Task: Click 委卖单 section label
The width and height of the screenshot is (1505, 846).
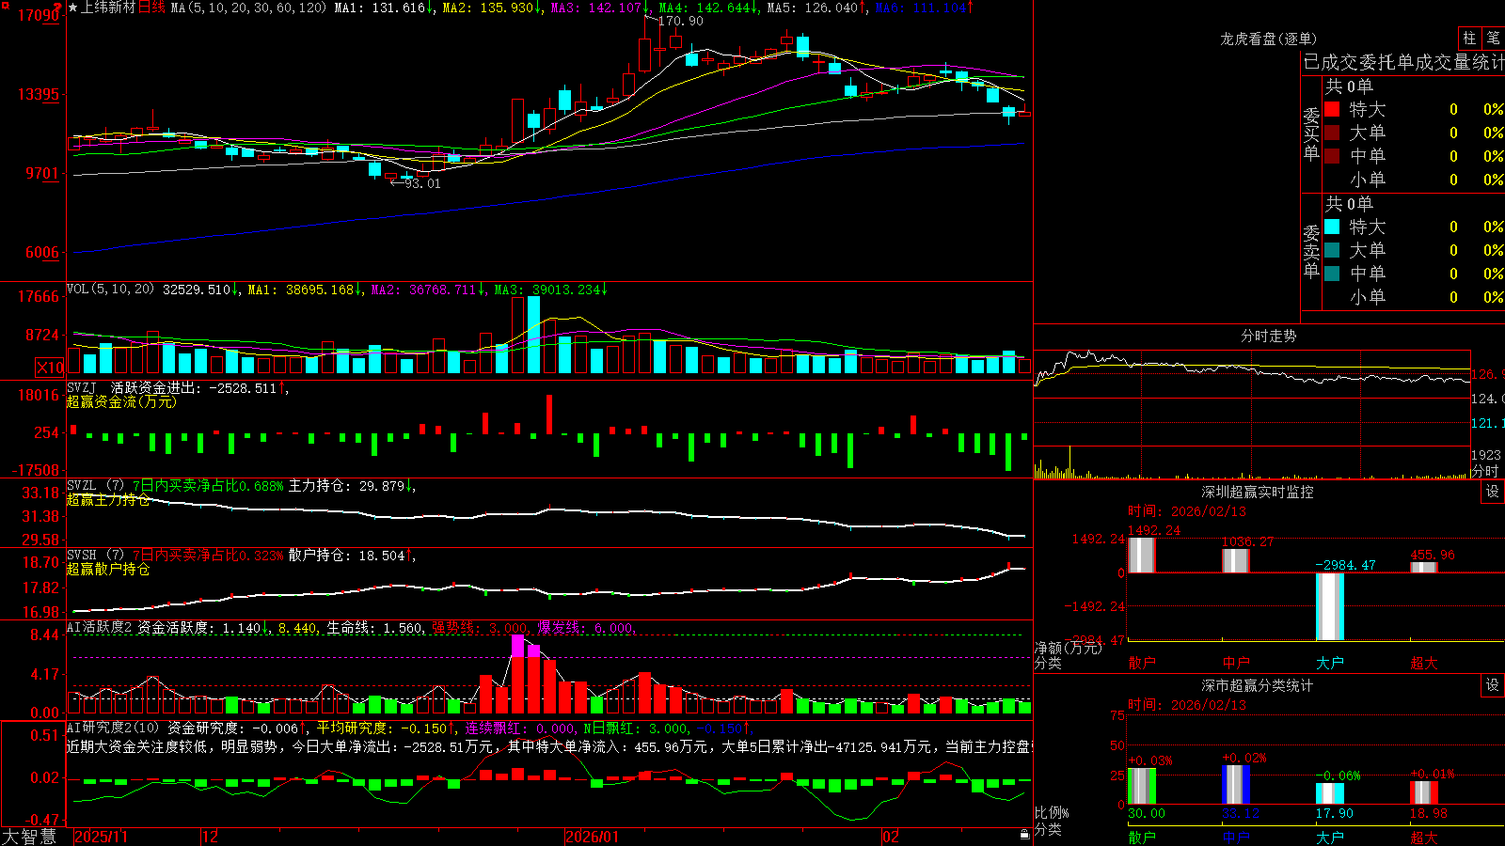Action: pyautogui.click(x=1311, y=251)
